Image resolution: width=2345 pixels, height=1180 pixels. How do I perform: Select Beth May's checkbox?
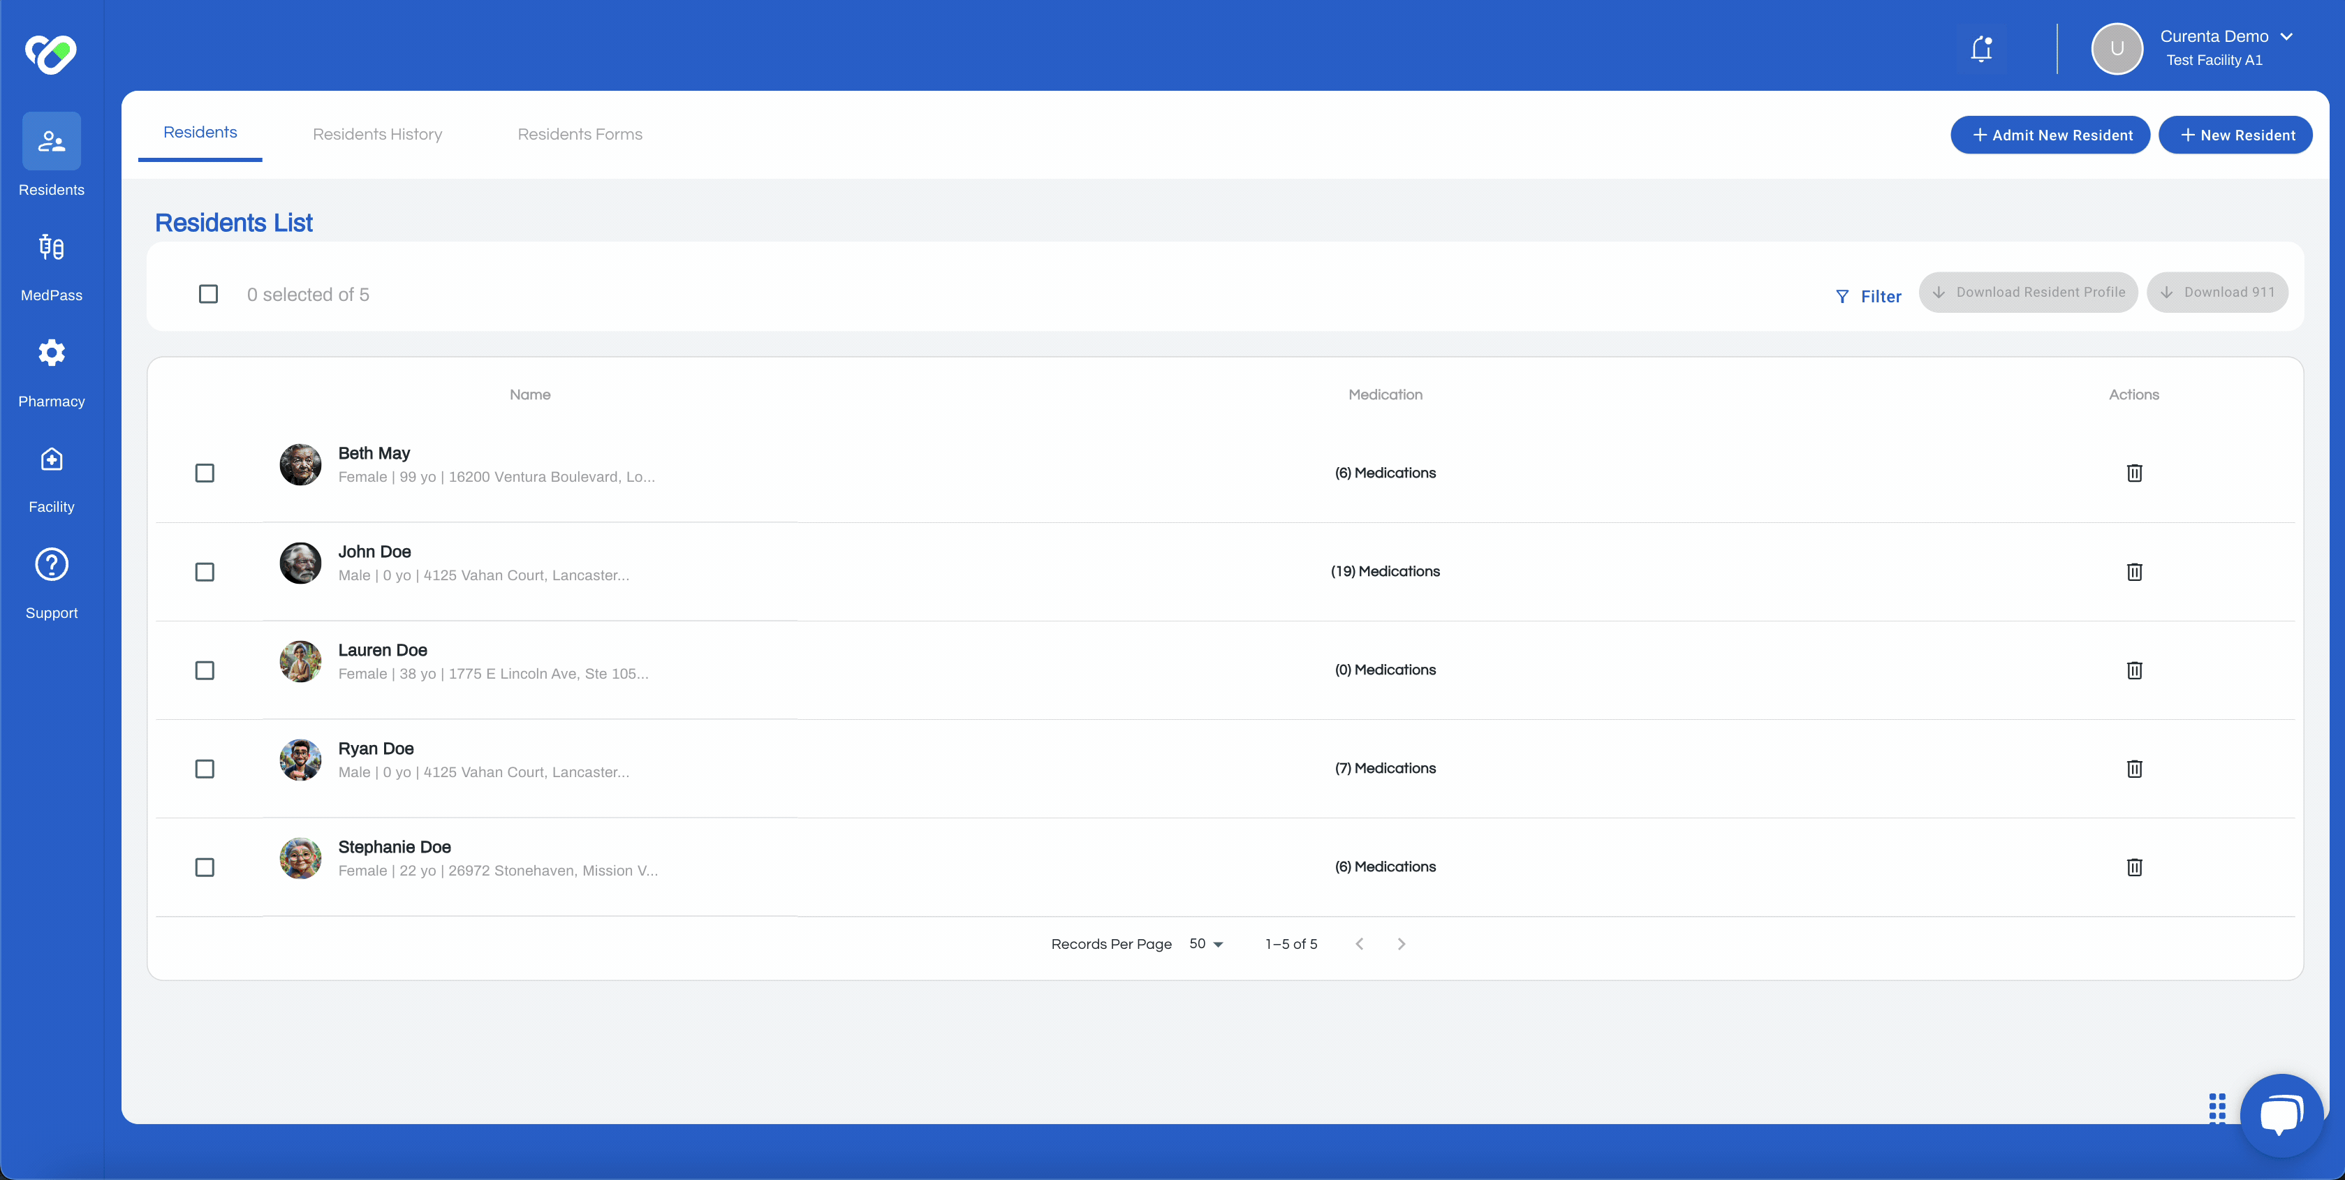pyautogui.click(x=205, y=473)
